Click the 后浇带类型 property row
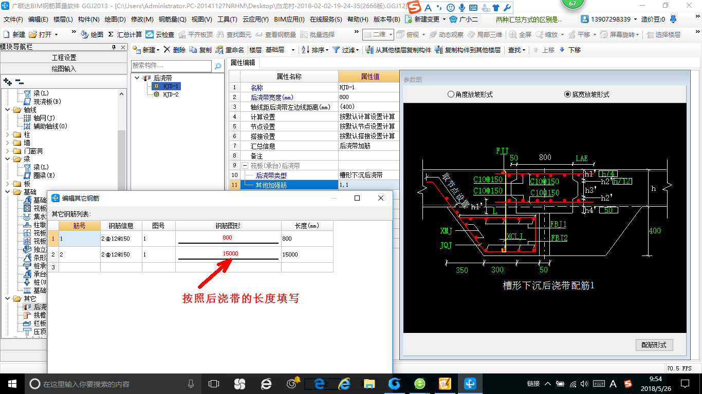This screenshot has width=702, height=394. 316,175
